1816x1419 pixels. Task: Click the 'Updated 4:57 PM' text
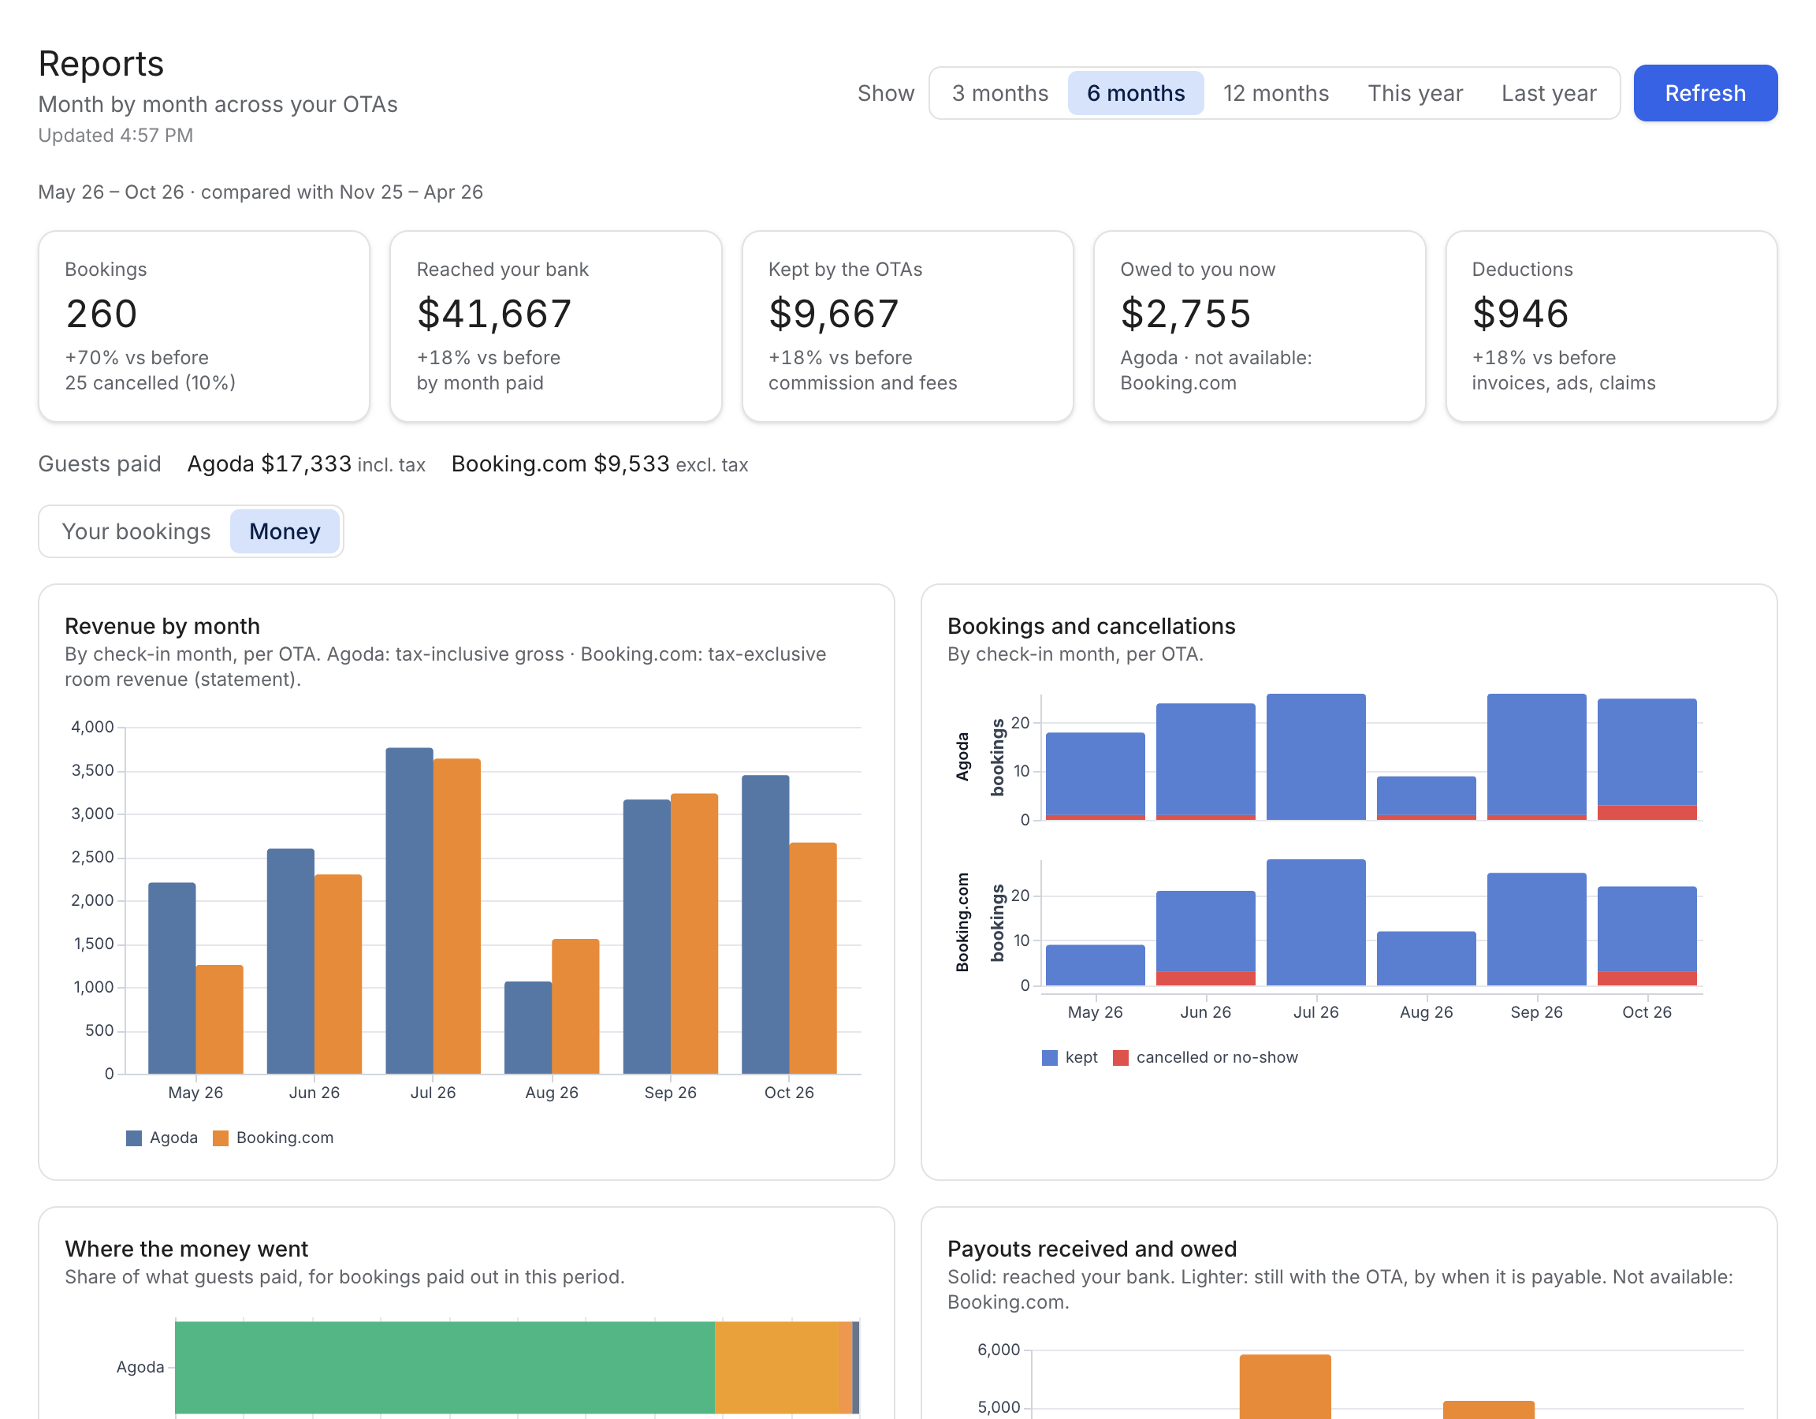[116, 135]
